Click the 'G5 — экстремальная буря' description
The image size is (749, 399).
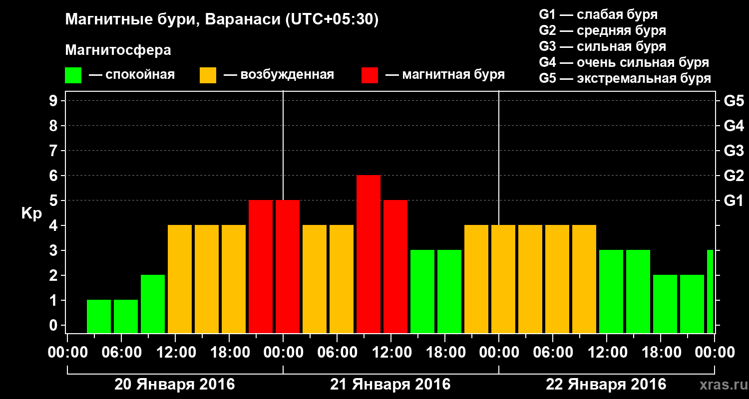pos(625,78)
